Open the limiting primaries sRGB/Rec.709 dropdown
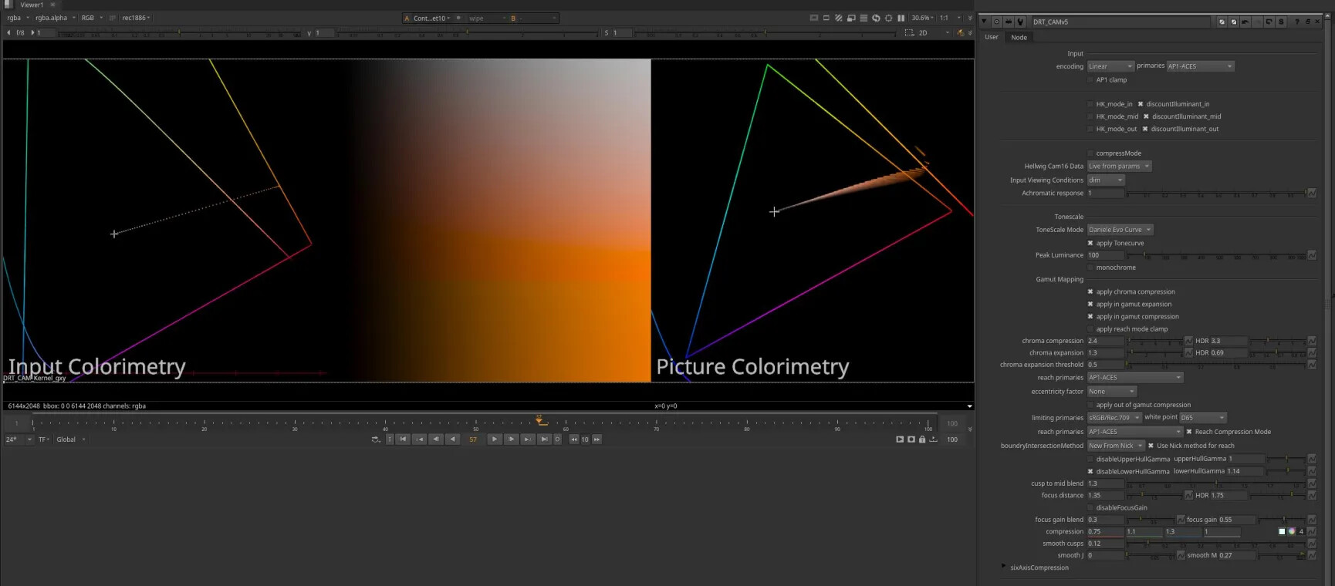The image size is (1335, 586). pos(1114,418)
